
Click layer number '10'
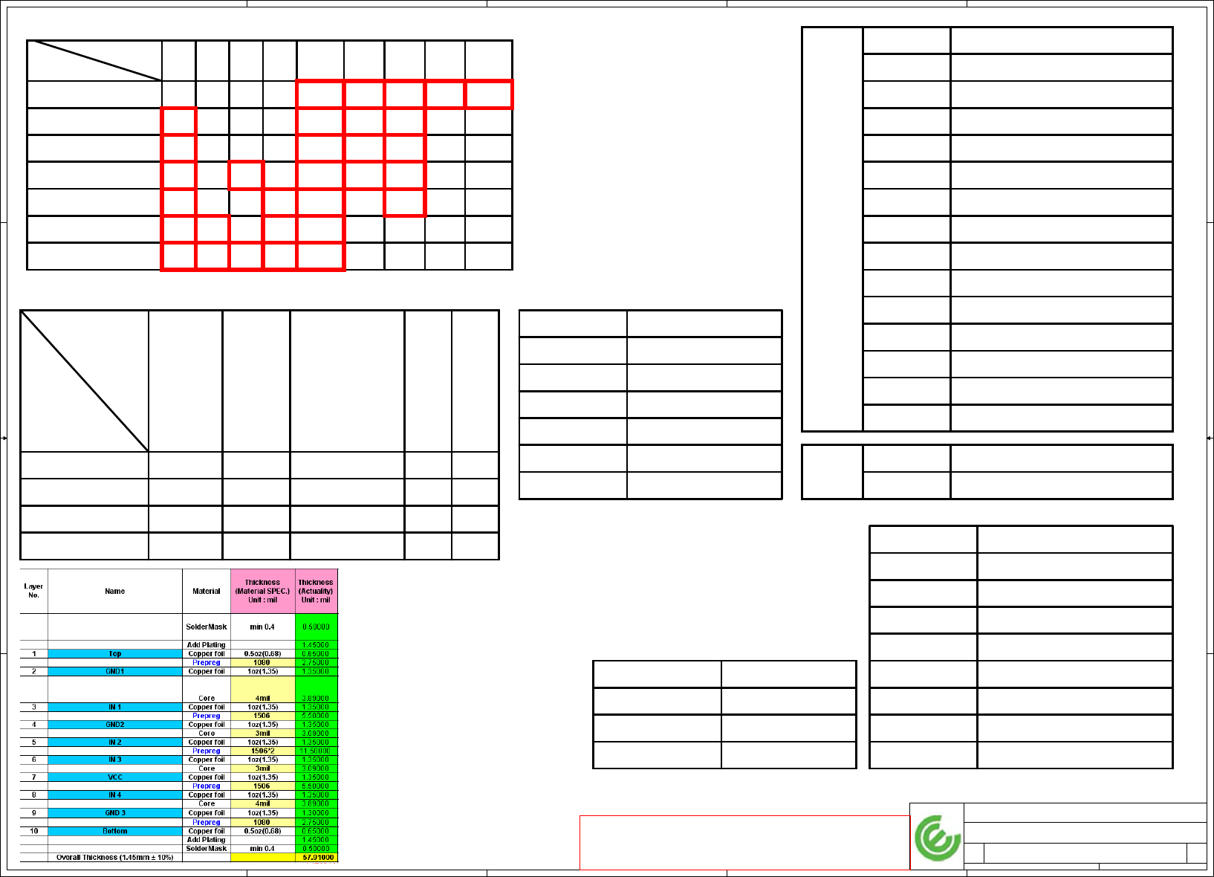pyautogui.click(x=33, y=831)
